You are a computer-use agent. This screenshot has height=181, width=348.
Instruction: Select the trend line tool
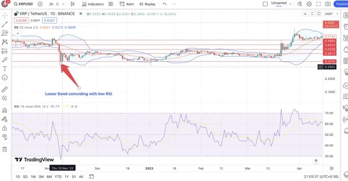pos(5,25)
